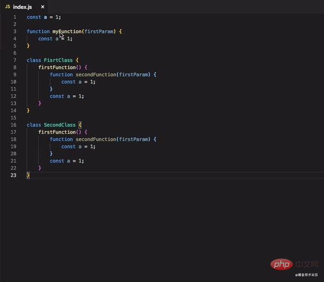Image resolution: width=324 pixels, height=282 pixels.
Task: Click the opening brace ending line 7
Action: 77,60
